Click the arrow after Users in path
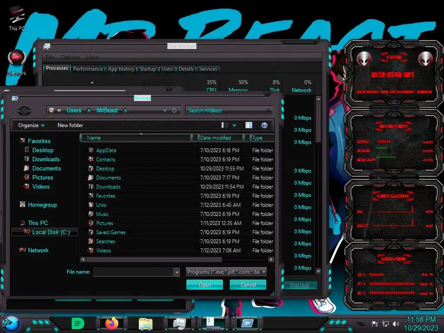This screenshot has height=333, width=444. (89, 110)
